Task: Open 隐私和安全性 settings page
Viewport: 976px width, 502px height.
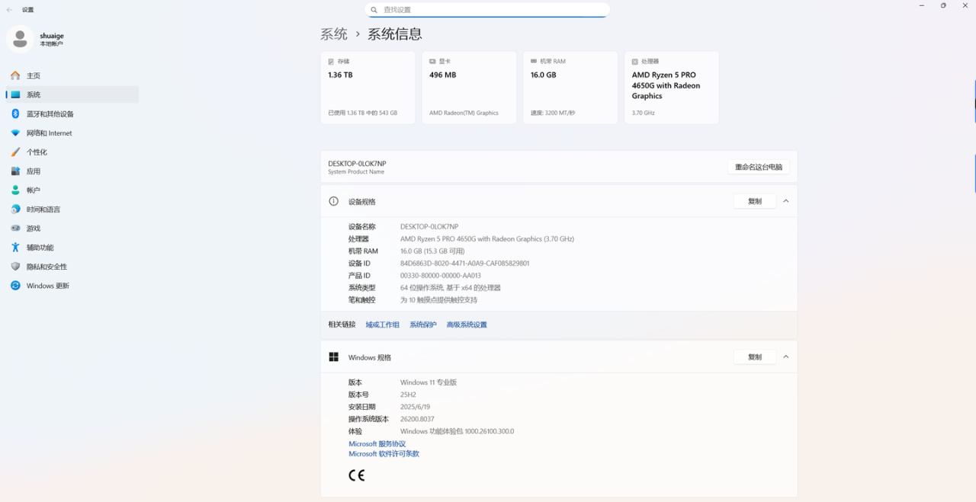Action: (72, 267)
